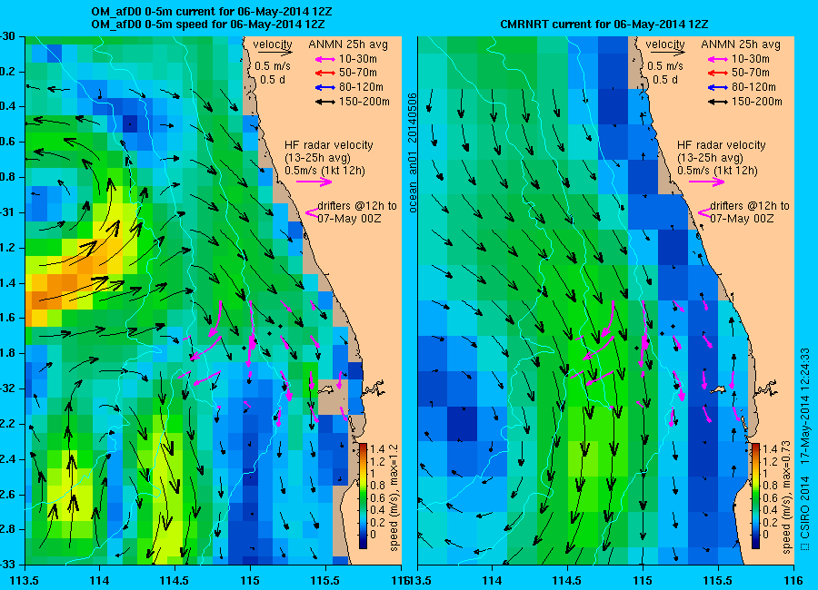The image size is (818, 590).
Task: Click the '-31' latitude label on left axis
Action: pyautogui.click(x=8, y=212)
